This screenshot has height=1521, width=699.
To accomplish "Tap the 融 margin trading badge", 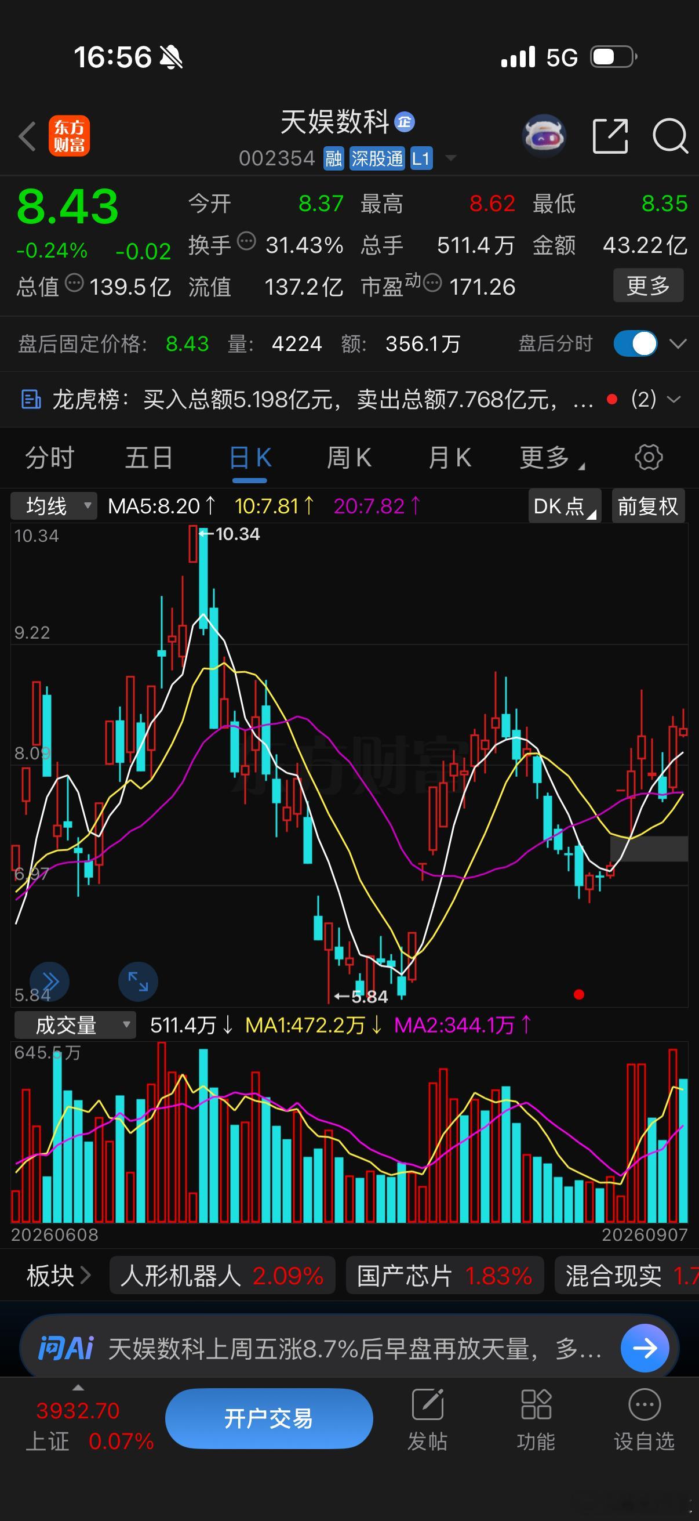I will pyautogui.click(x=333, y=158).
